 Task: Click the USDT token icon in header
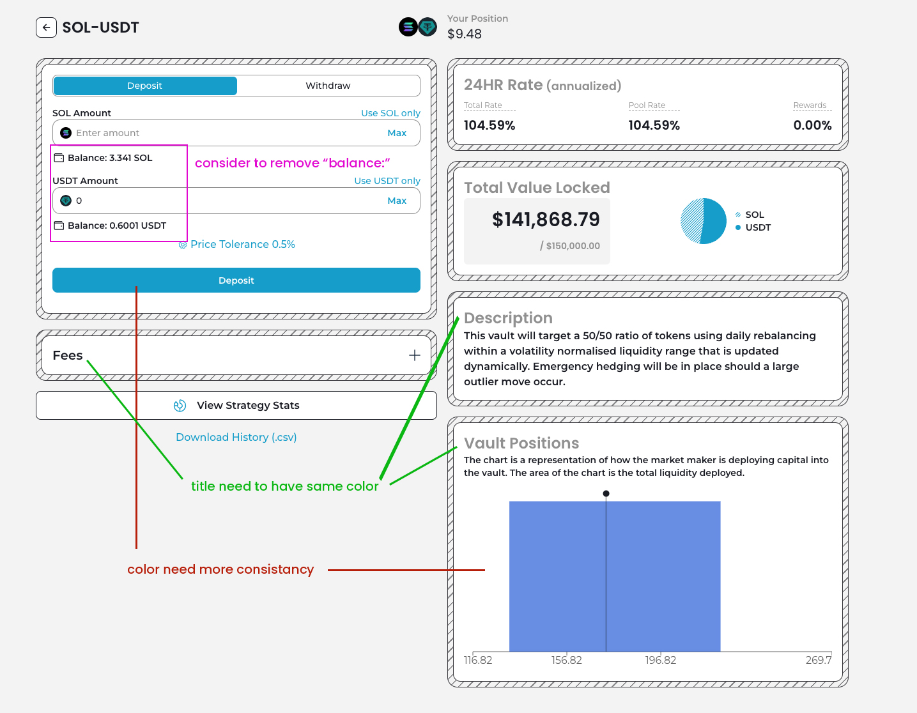pos(428,27)
